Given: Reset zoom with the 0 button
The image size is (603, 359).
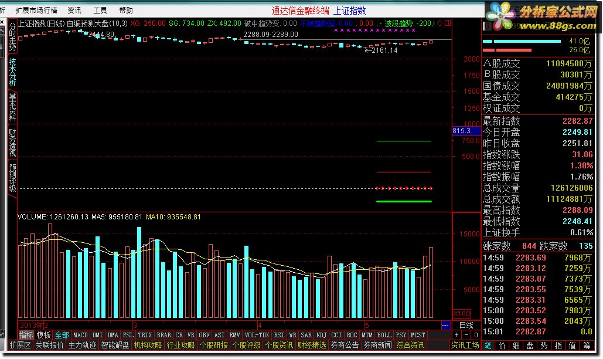Looking at the screenshot, I should point(476,335).
